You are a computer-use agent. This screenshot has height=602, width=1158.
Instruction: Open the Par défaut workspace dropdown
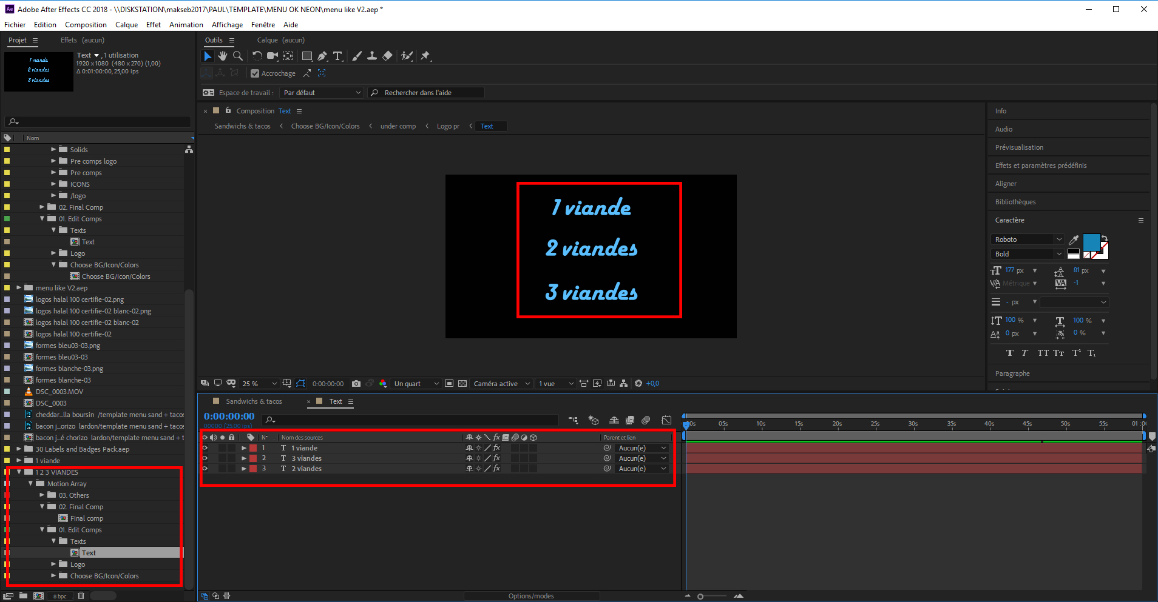[322, 93]
